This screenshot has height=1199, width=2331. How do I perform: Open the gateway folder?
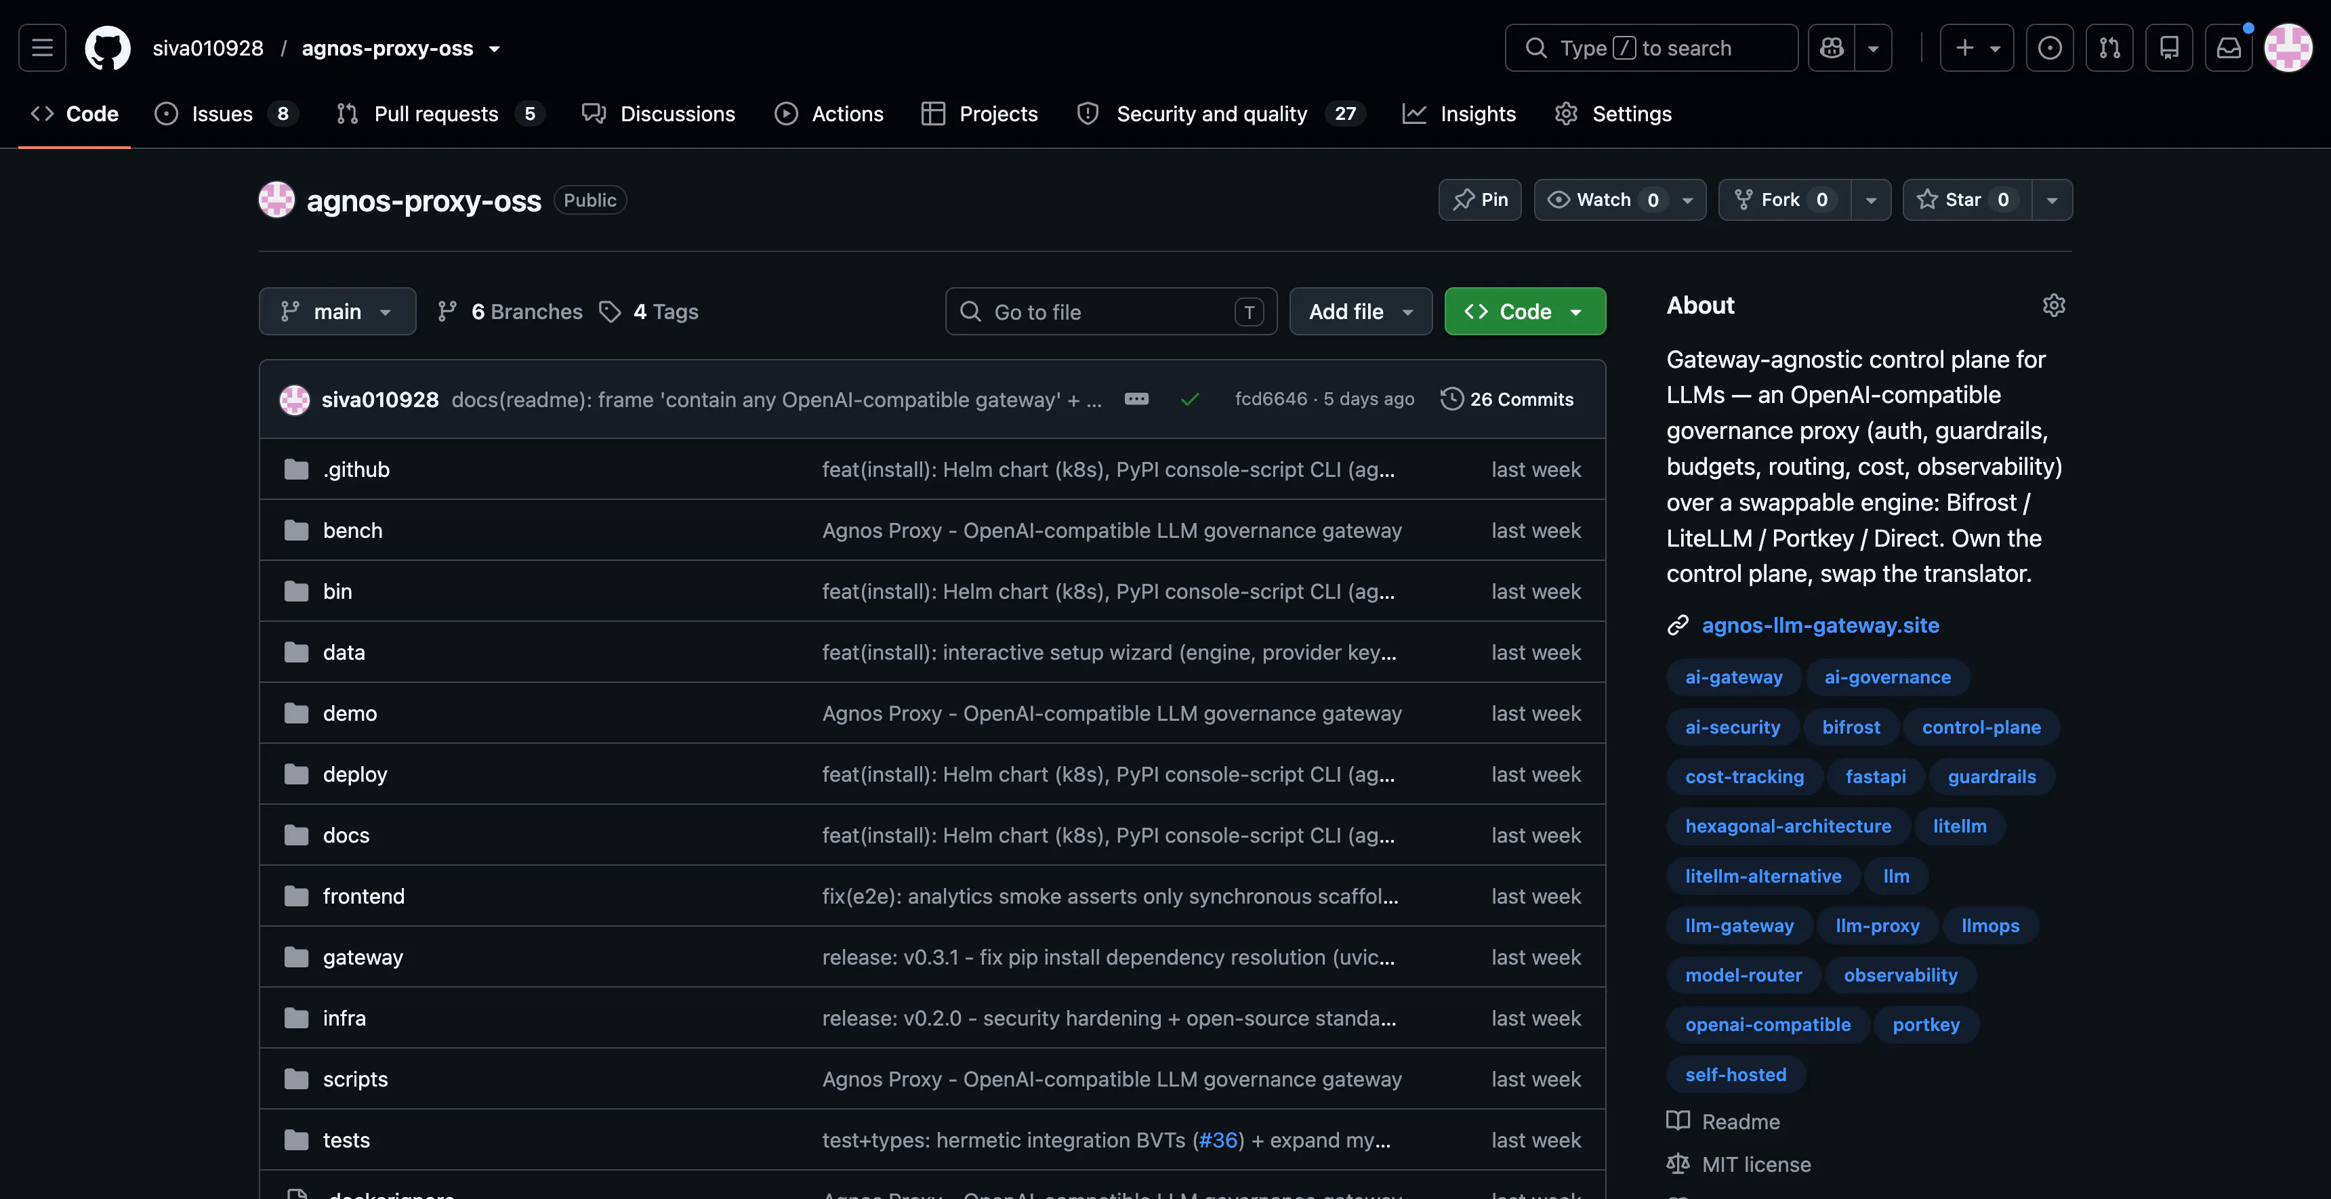point(363,957)
